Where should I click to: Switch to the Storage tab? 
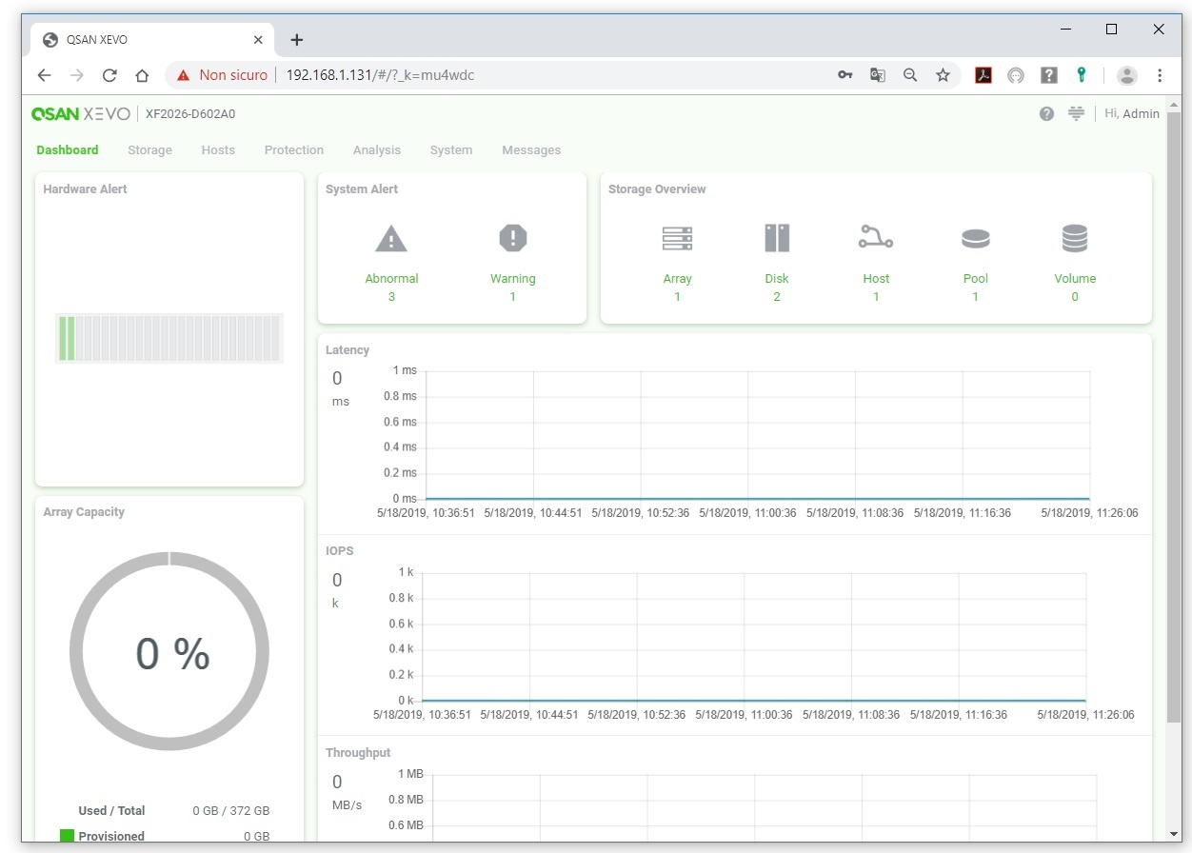pyautogui.click(x=149, y=150)
